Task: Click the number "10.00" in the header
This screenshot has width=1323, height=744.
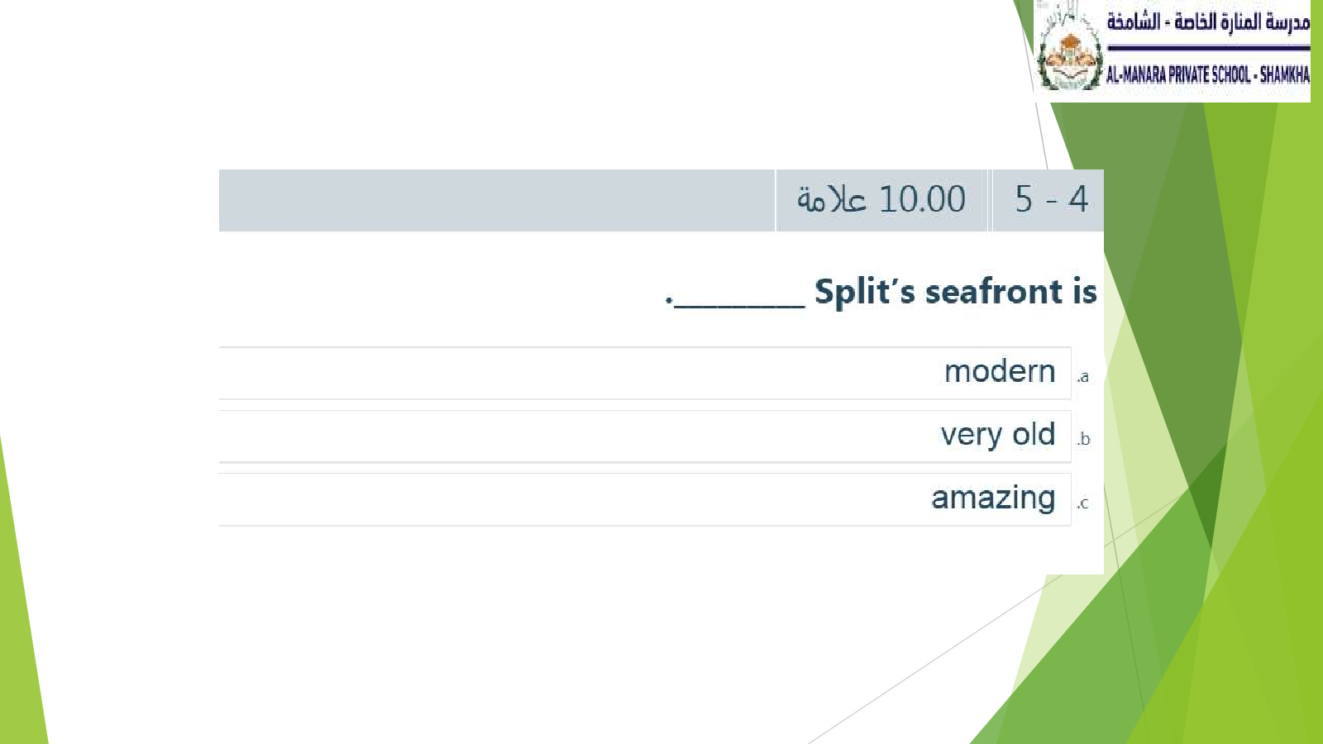Action: click(x=922, y=200)
